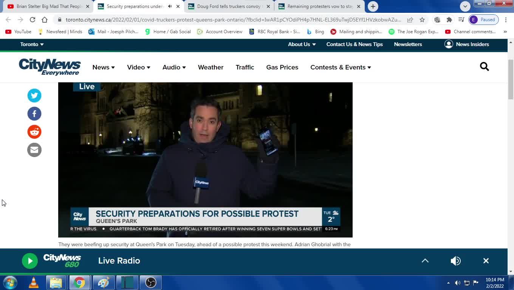Screen dimensions: 514x290
Task: Open RBC Royal Bank bookmark
Action: coord(274,32)
